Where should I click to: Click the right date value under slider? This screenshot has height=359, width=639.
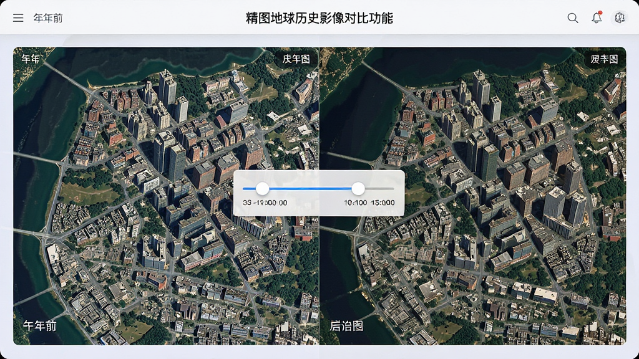tap(369, 203)
